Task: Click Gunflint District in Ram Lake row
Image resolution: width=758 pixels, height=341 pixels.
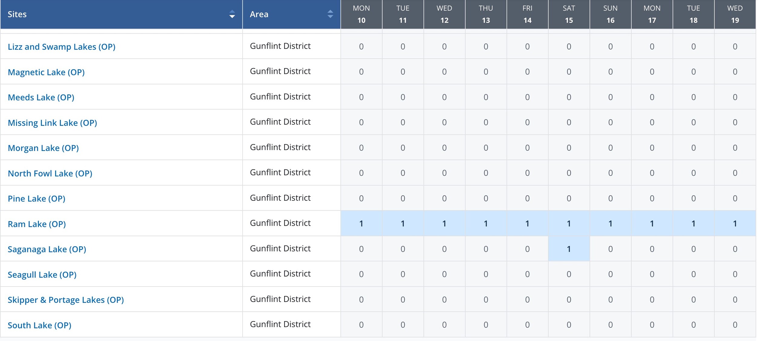Action: coord(280,223)
